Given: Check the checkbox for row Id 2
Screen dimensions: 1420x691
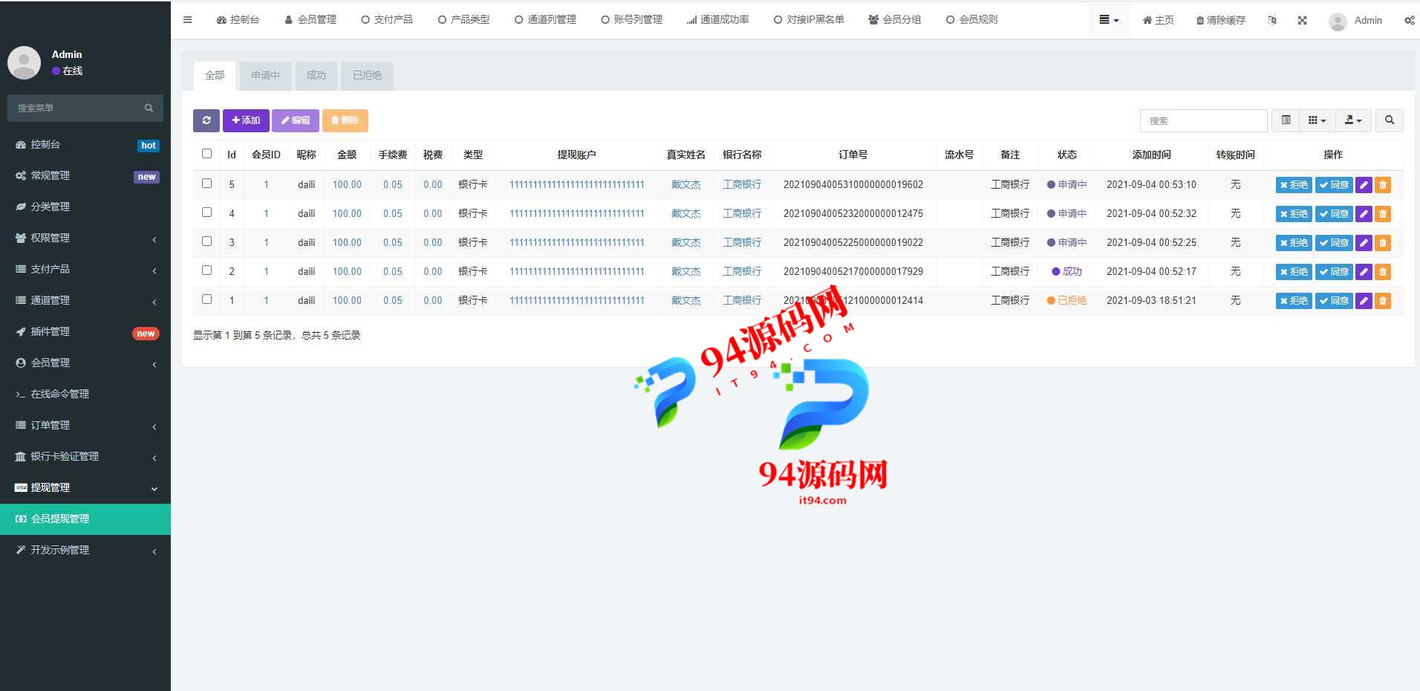Looking at the screenshot, I should pos(207,270).
